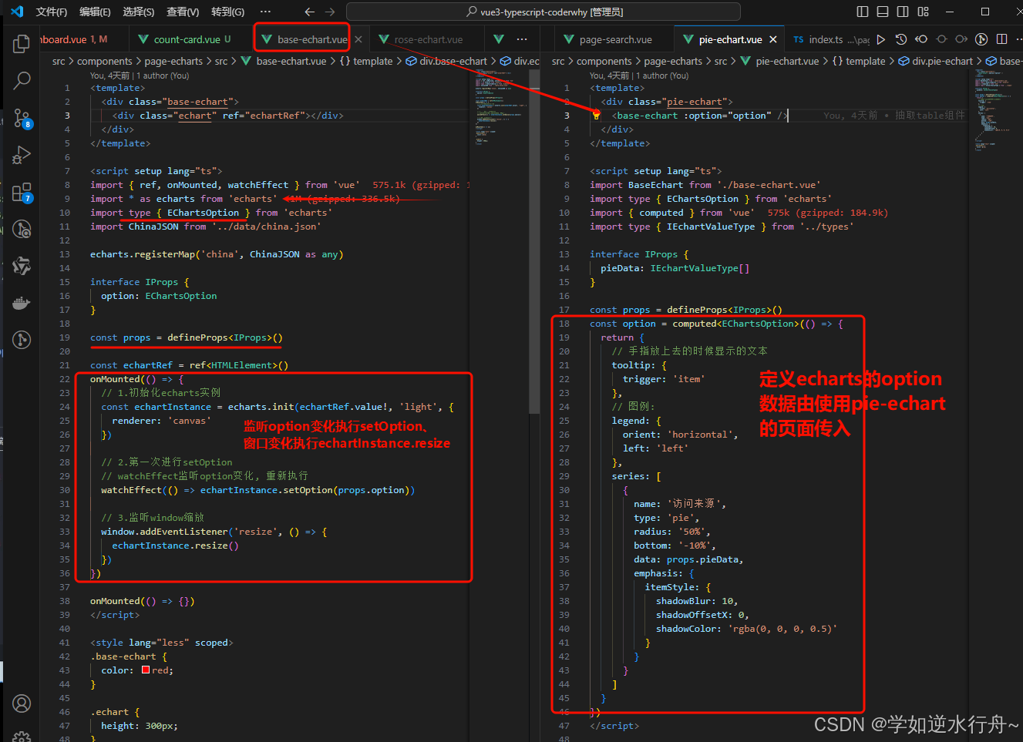This screenshot has width=1023, height=742.
Task: Click 'echartInstance.resize()' on line 34
Action: [175, 546]
